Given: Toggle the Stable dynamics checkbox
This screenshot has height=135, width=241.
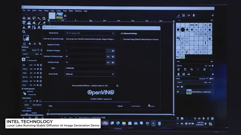Looking at the screenshot, I should [23, 89].
